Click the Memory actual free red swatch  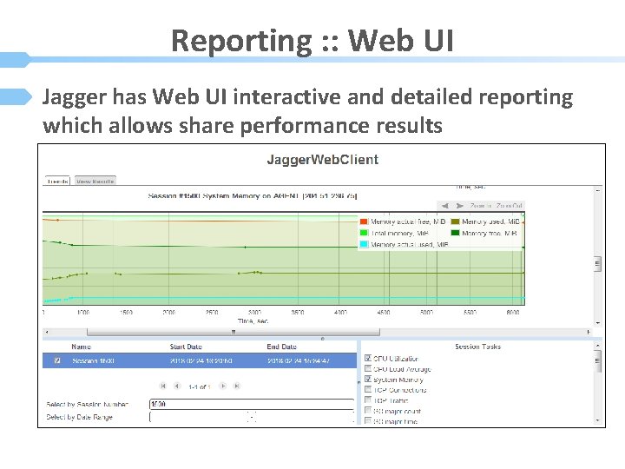pyautogui.click(x=364, y=221)
